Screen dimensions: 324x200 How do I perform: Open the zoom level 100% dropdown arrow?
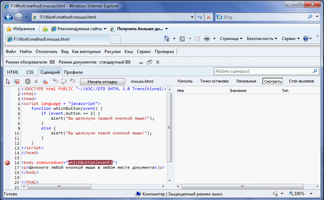[311, 194]
